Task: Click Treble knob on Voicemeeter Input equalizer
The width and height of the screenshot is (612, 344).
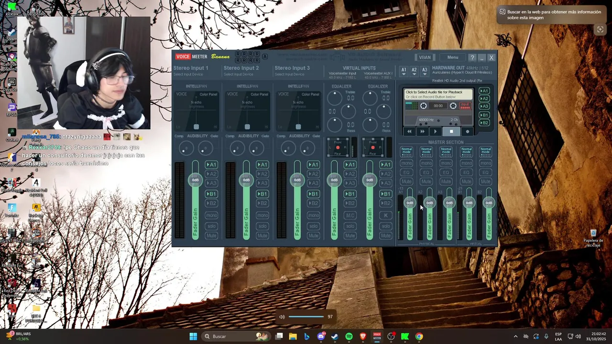Action: coord(335,98)
